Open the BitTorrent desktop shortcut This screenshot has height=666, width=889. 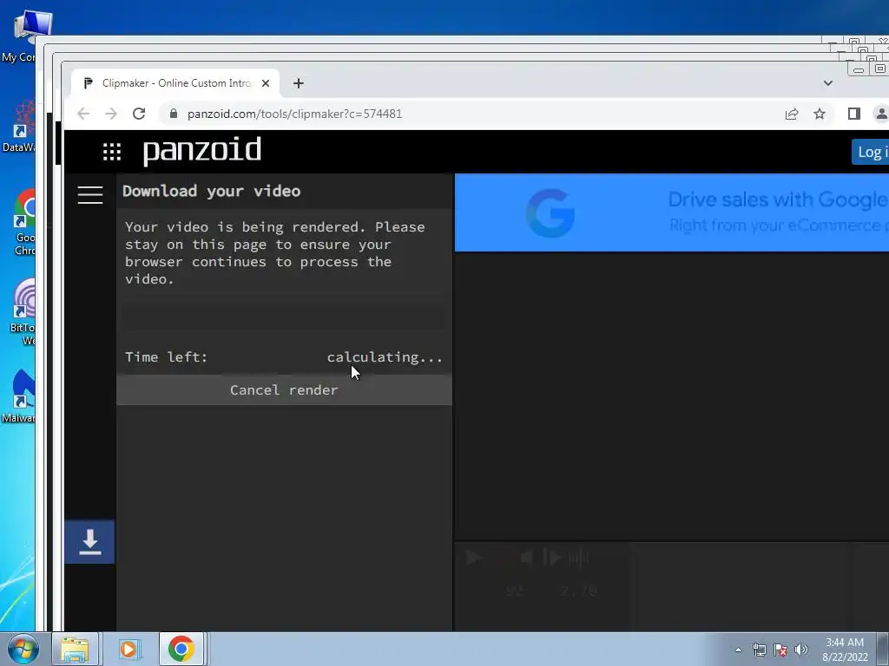23,312
